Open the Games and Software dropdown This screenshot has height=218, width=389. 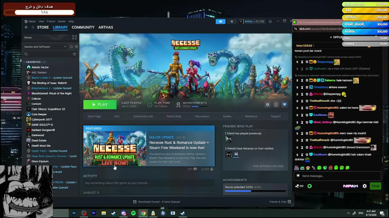coord(45,47)
